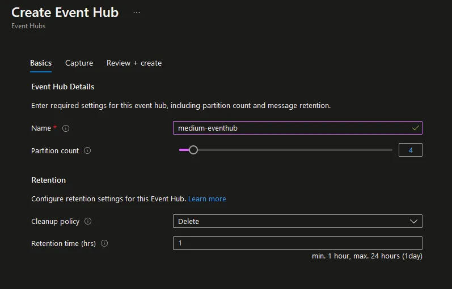Click the info icon beside Retention time (hrs)

point(104,243)
